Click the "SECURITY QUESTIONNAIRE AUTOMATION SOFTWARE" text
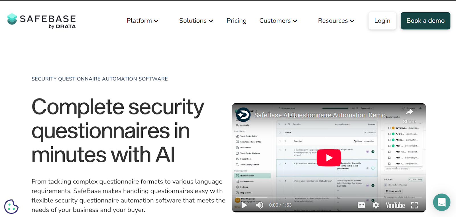The height and width of the screenshot is (218, 456). [100, 79]
